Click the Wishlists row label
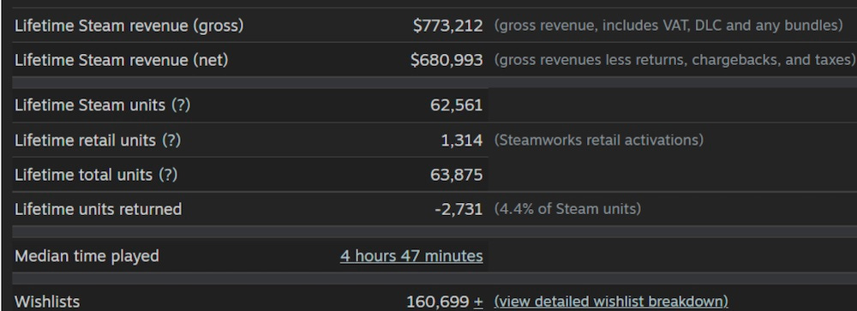Screen dimensions: 857x311 pyautogui.click(x=47, y=302)
